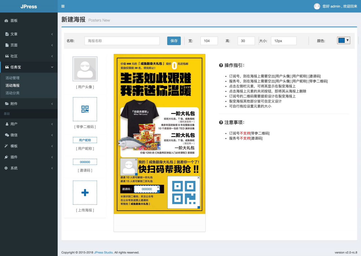Screen dimensions: 361x256
Task: Expand the 系统 menu chevron
Action: (x=52, y=168)
